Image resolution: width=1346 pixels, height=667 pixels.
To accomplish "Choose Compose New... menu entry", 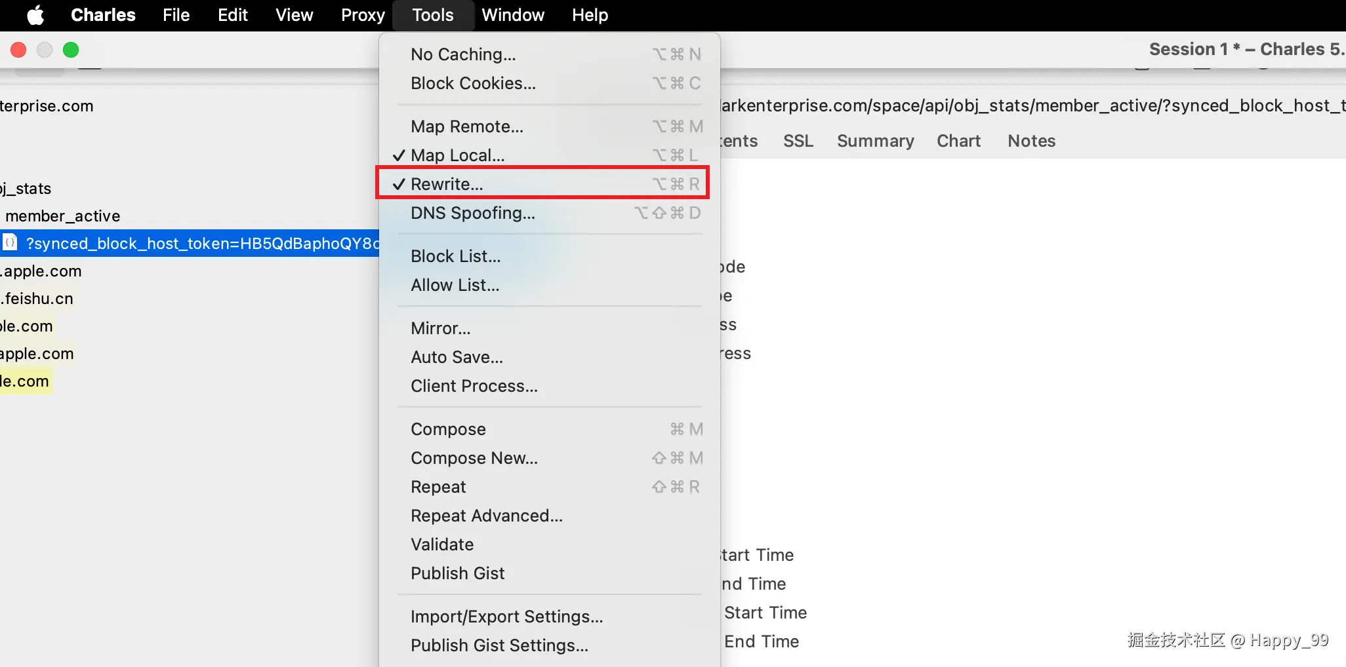I will pos(550,458).
